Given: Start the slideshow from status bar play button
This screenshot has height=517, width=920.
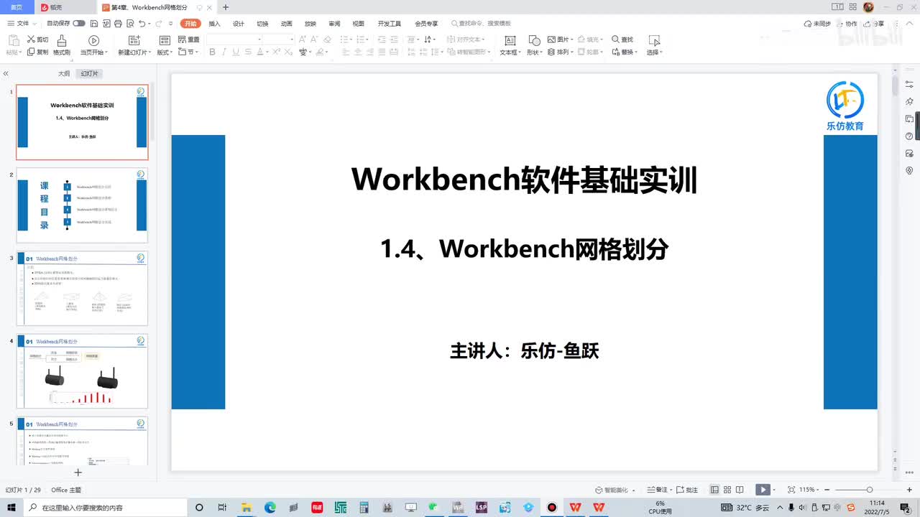Looking at the screenshot, I should [x=763, y=490].
